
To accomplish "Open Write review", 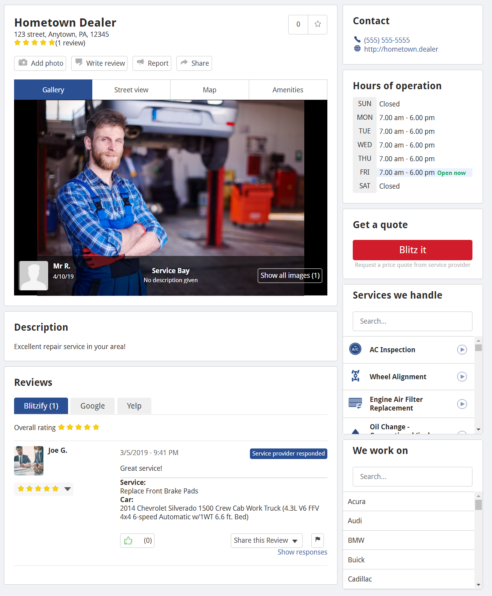I will [100, 63].
